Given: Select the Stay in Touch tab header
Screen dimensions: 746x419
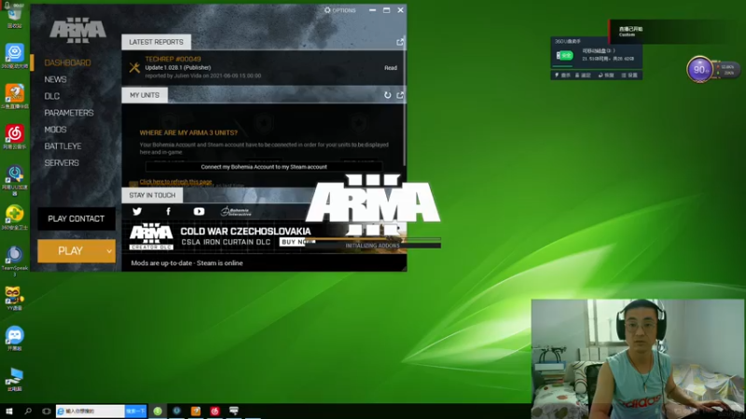Looking at the screenshot, I should coord(152,196).
